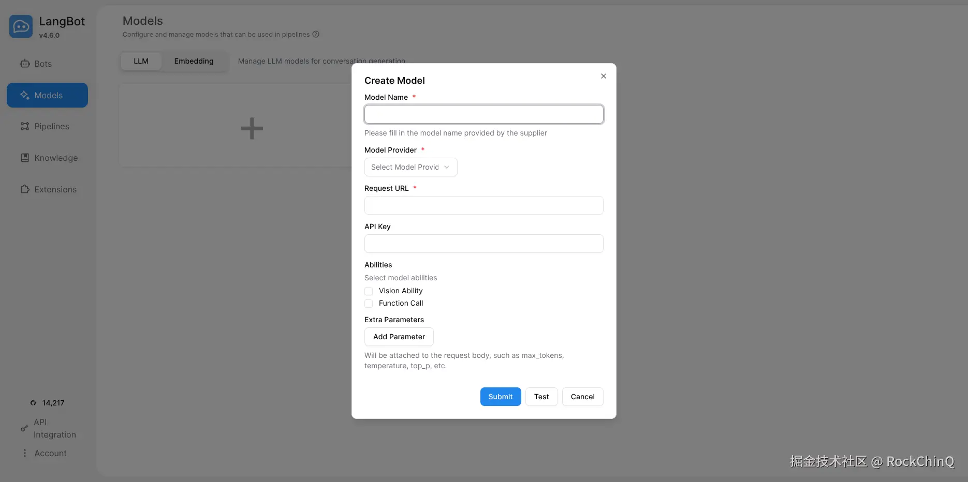Open the Pipelines section
This screenshot has width=968, height=482.
[51, 126]
